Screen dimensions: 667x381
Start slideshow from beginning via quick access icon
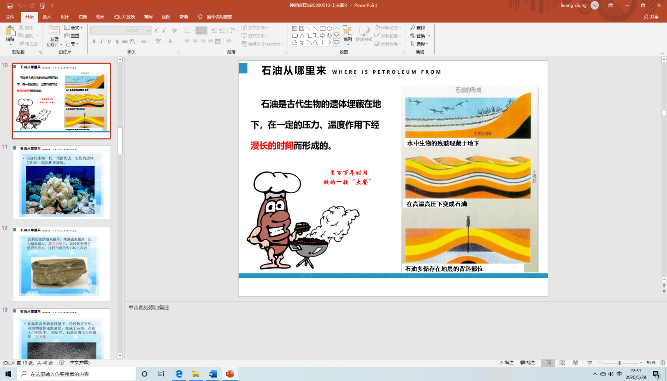click(x=42, y=6)
